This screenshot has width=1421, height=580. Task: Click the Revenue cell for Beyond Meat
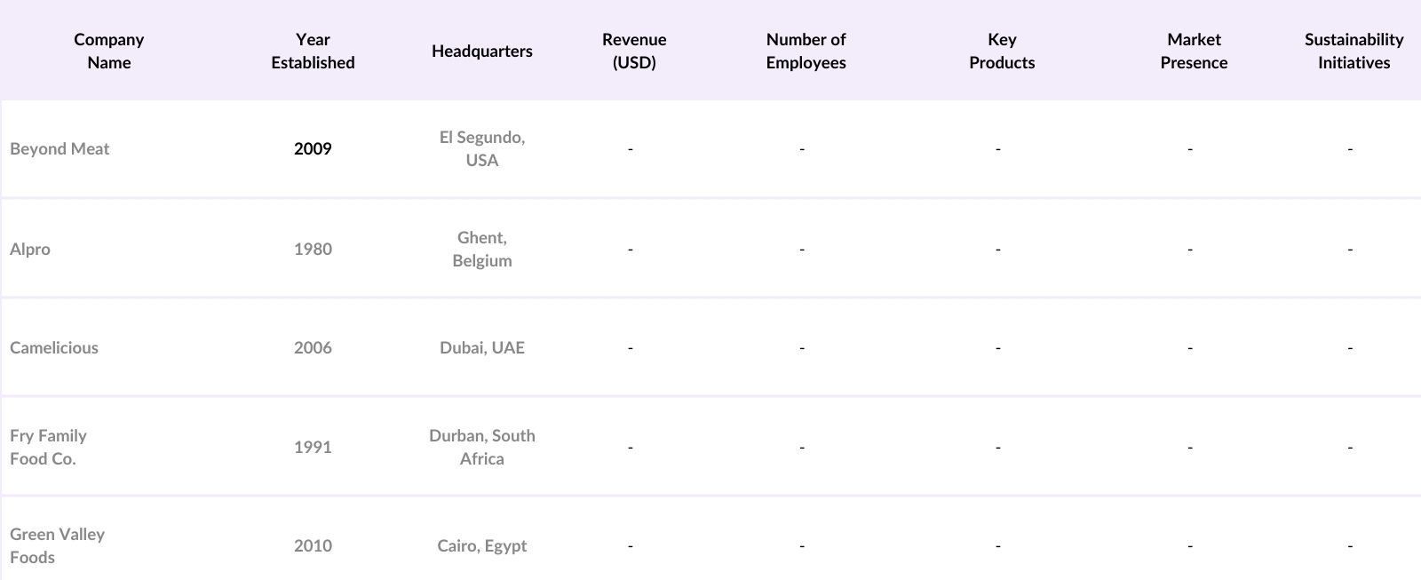tap(631, 148)
